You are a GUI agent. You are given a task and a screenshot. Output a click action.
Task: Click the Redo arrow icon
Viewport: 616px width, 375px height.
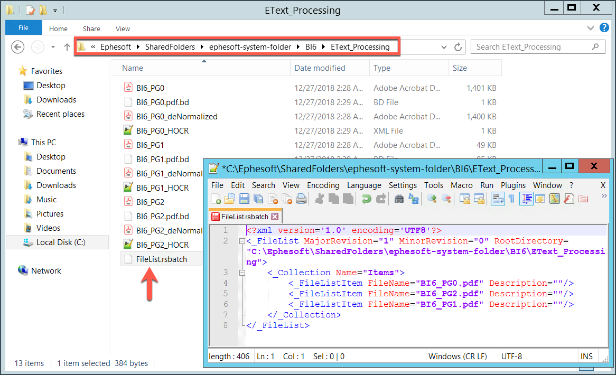click(381, 199)
